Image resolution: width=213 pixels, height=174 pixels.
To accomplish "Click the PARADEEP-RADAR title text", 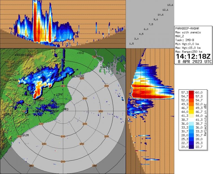I will coord(187,29).
